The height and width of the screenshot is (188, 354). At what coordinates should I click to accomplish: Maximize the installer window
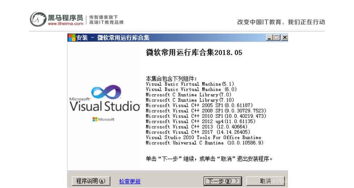click(277, 38)
